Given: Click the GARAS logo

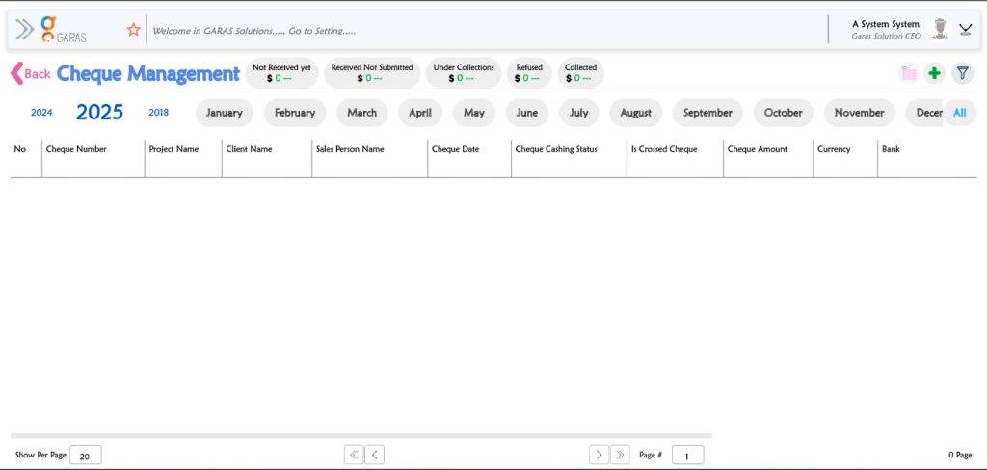Looking at the screenshot, I should [x=64, y=29].
